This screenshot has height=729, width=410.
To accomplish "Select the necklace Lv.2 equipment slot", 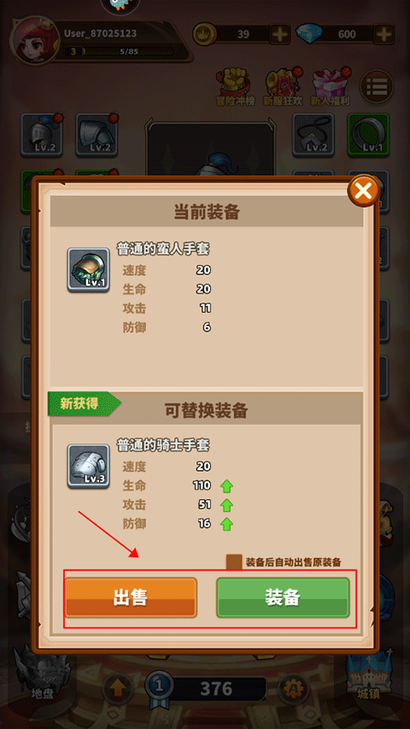I will point(313,134).
